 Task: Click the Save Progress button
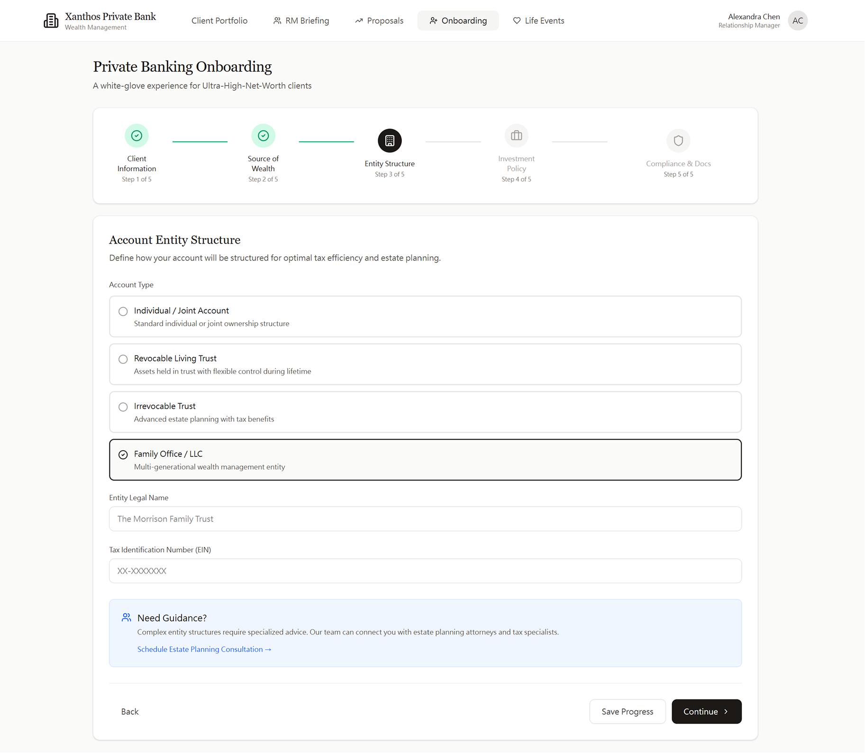[627, 711]
